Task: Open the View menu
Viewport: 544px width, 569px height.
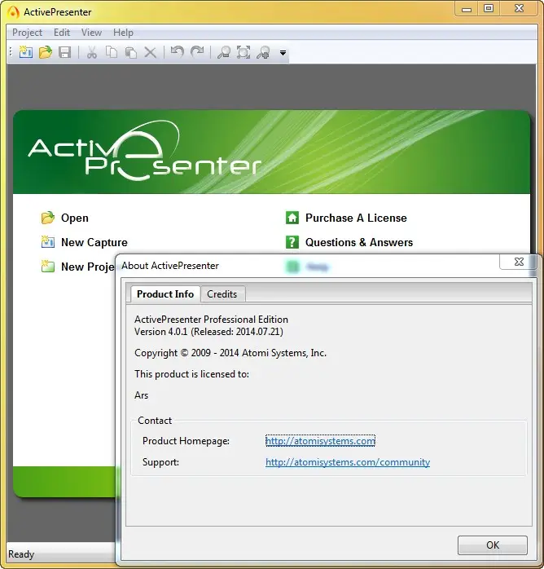Action: [91, 33]
